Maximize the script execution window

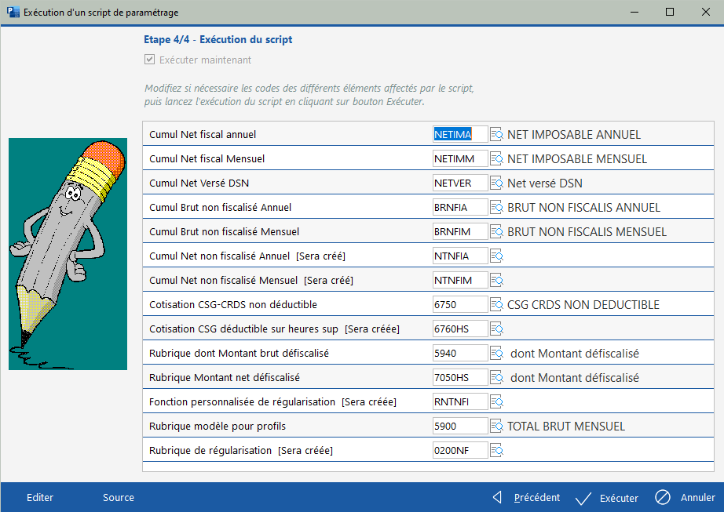(x=670, y=12)
